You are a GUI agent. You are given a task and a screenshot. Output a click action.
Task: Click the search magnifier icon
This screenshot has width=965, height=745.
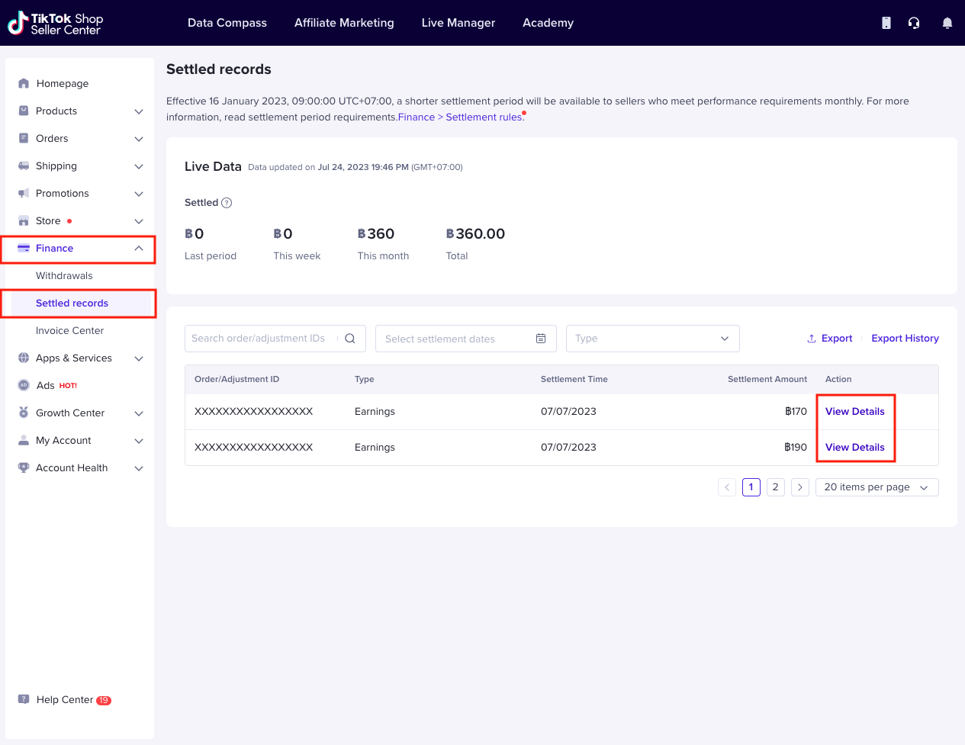click(350, 339)
